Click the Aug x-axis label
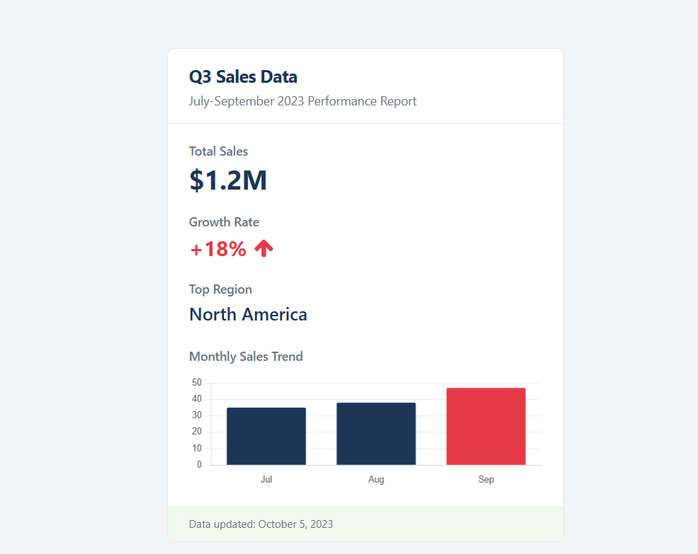 [x=376, y=479]
